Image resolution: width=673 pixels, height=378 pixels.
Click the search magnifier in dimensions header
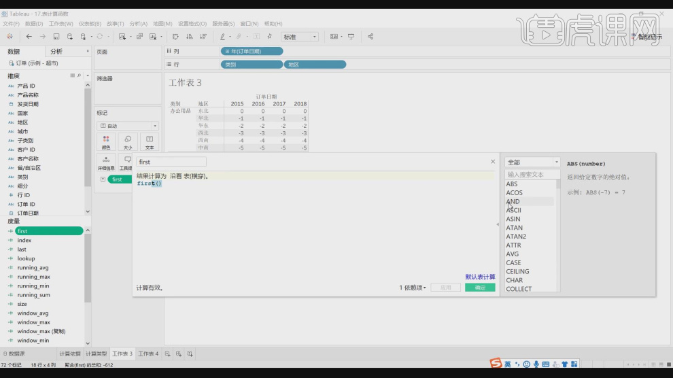(79, 75)
